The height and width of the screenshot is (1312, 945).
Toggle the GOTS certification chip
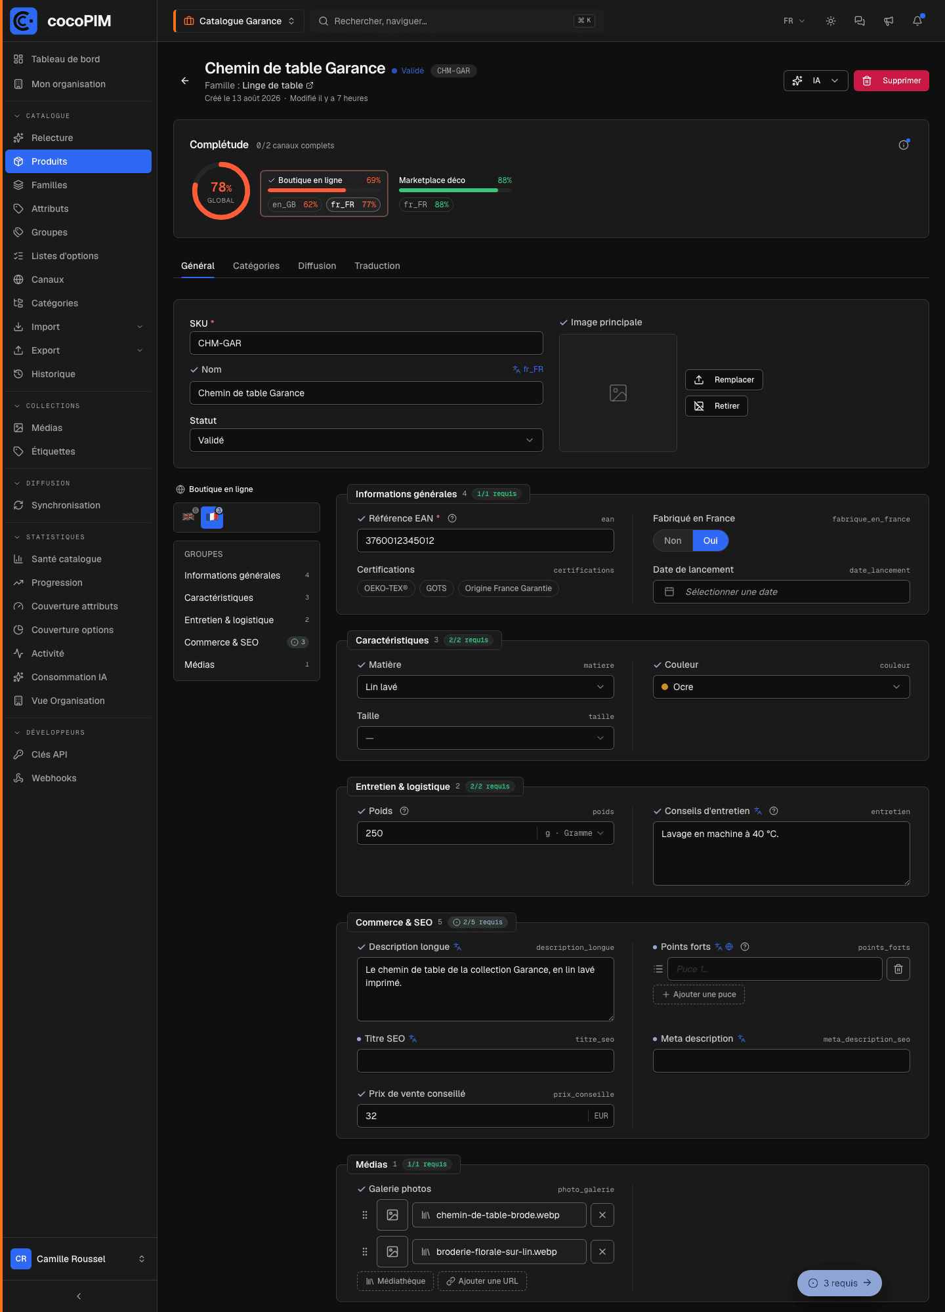point(436,588)
